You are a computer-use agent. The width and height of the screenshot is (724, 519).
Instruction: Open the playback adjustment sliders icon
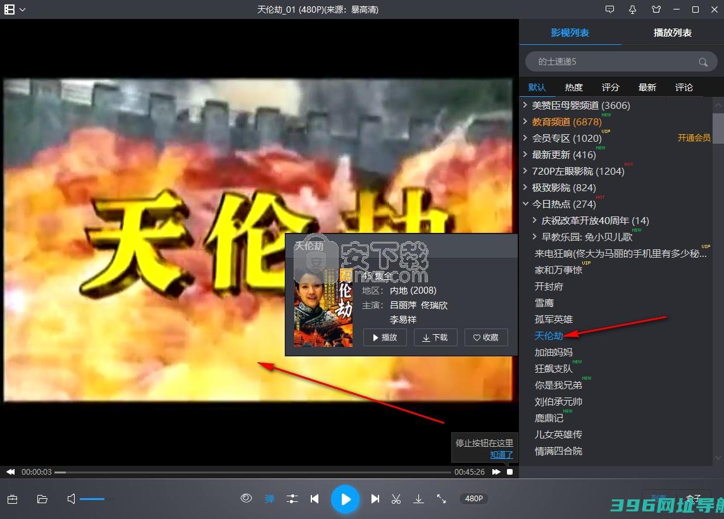point(292,499)
